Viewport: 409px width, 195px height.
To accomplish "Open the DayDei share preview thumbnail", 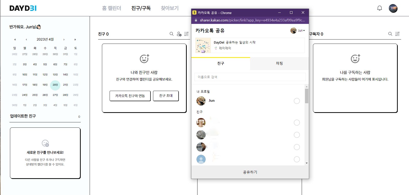I will click(203, 45).
